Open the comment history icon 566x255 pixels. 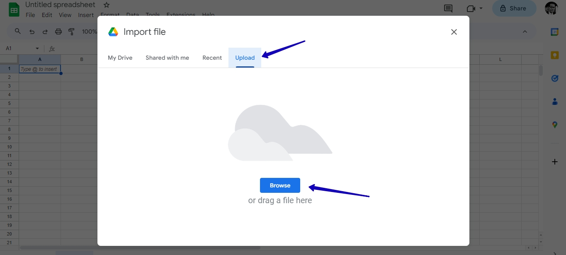(448, 8)
